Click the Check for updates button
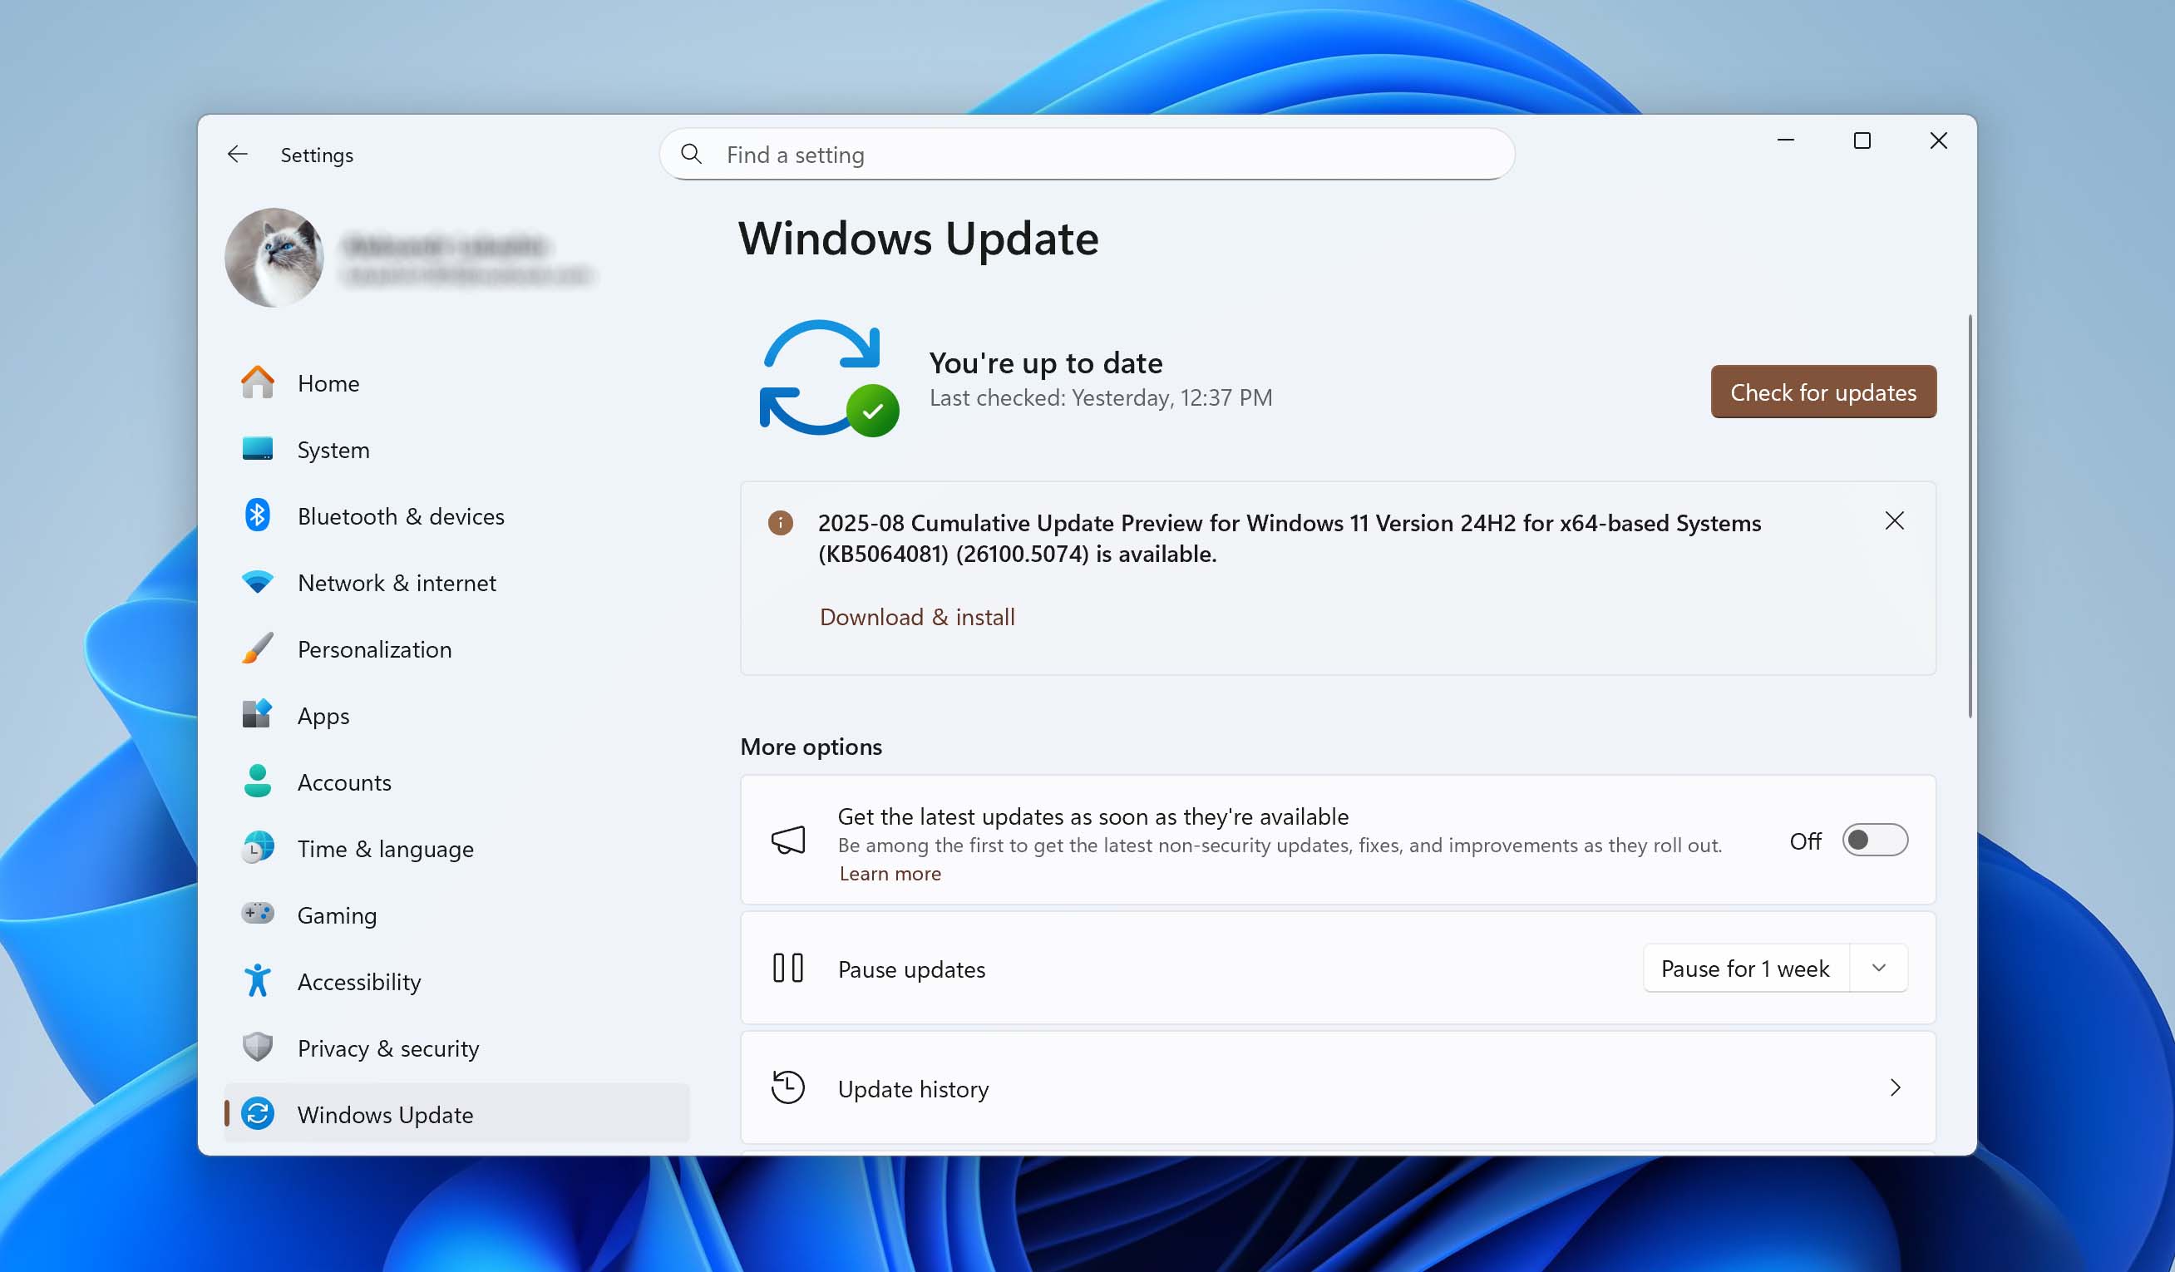 (1822, 392)
